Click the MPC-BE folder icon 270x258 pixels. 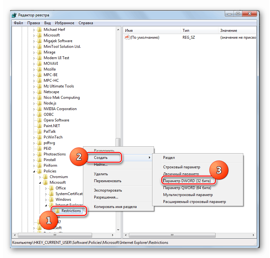point(40,75)
